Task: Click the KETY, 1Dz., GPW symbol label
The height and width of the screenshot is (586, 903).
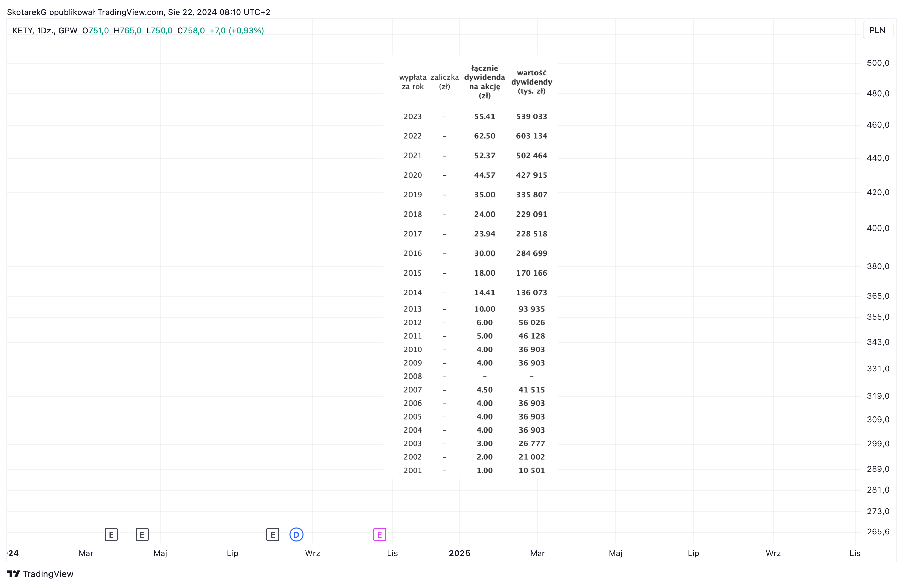Action: pyautogui.click(x=45, y=31)
